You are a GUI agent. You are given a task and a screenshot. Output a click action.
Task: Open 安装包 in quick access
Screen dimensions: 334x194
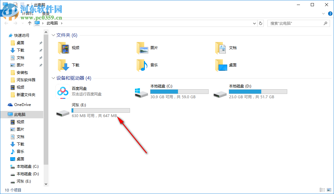pyautogui.click(x=22, y=73)
